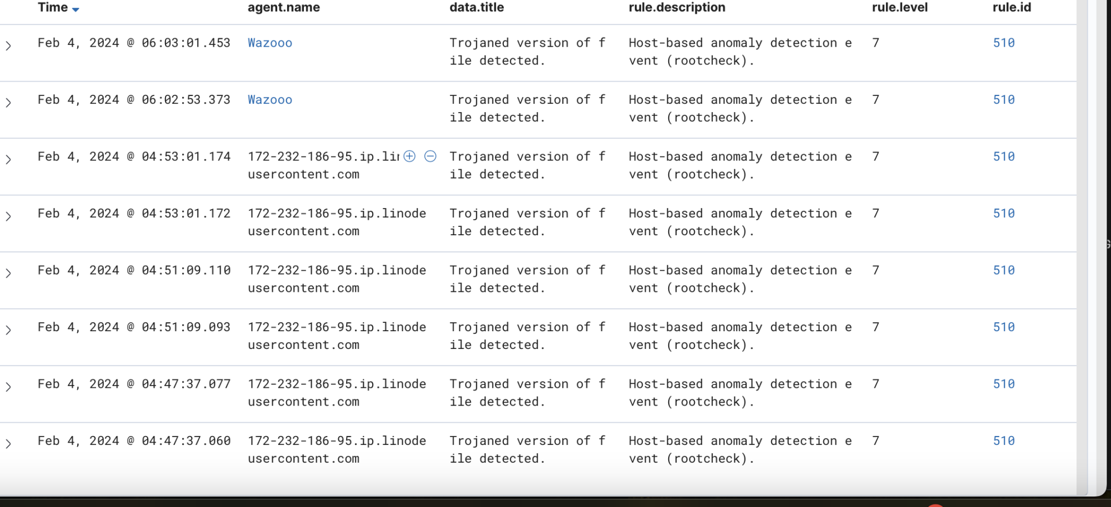
Task: Expand the 04:51:09.093 alert row
Action: point(8,330)
